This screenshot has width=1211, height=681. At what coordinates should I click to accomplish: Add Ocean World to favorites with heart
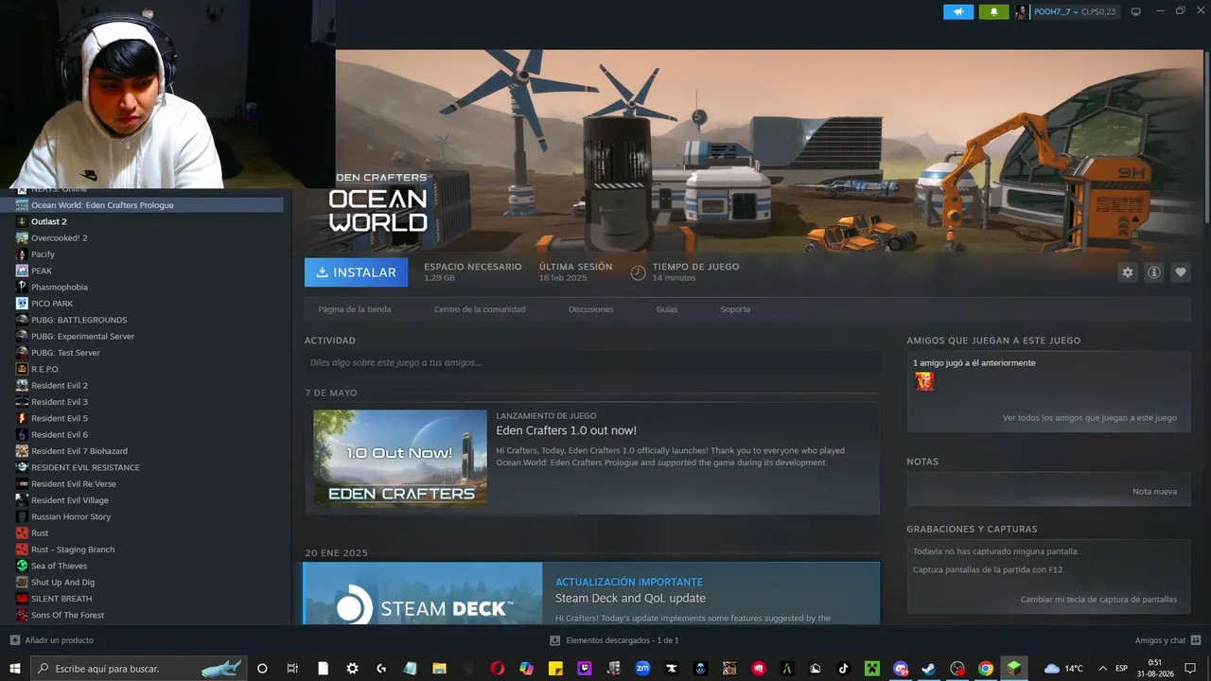tap(1181, 272)
